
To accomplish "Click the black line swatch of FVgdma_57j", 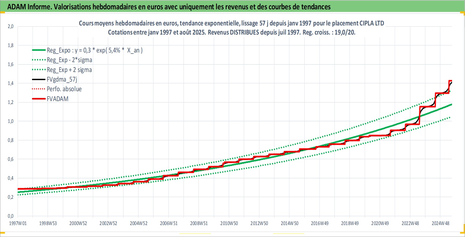I will pos(39,80).
